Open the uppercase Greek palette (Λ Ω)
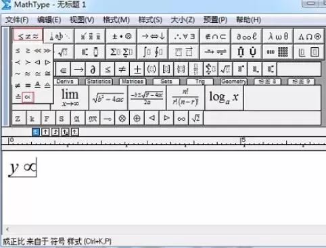 coord(309,36)
